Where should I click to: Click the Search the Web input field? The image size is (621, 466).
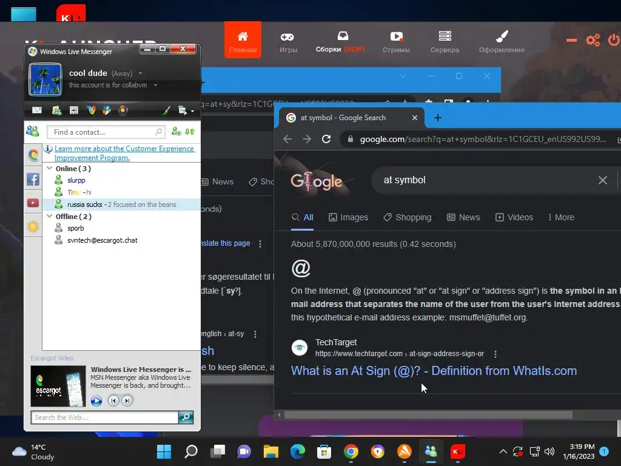(x=104, y=417)
